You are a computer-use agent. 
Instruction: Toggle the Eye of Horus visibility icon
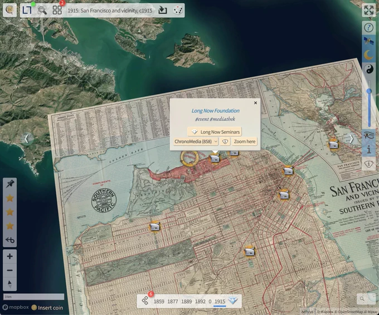click(368, 136)
